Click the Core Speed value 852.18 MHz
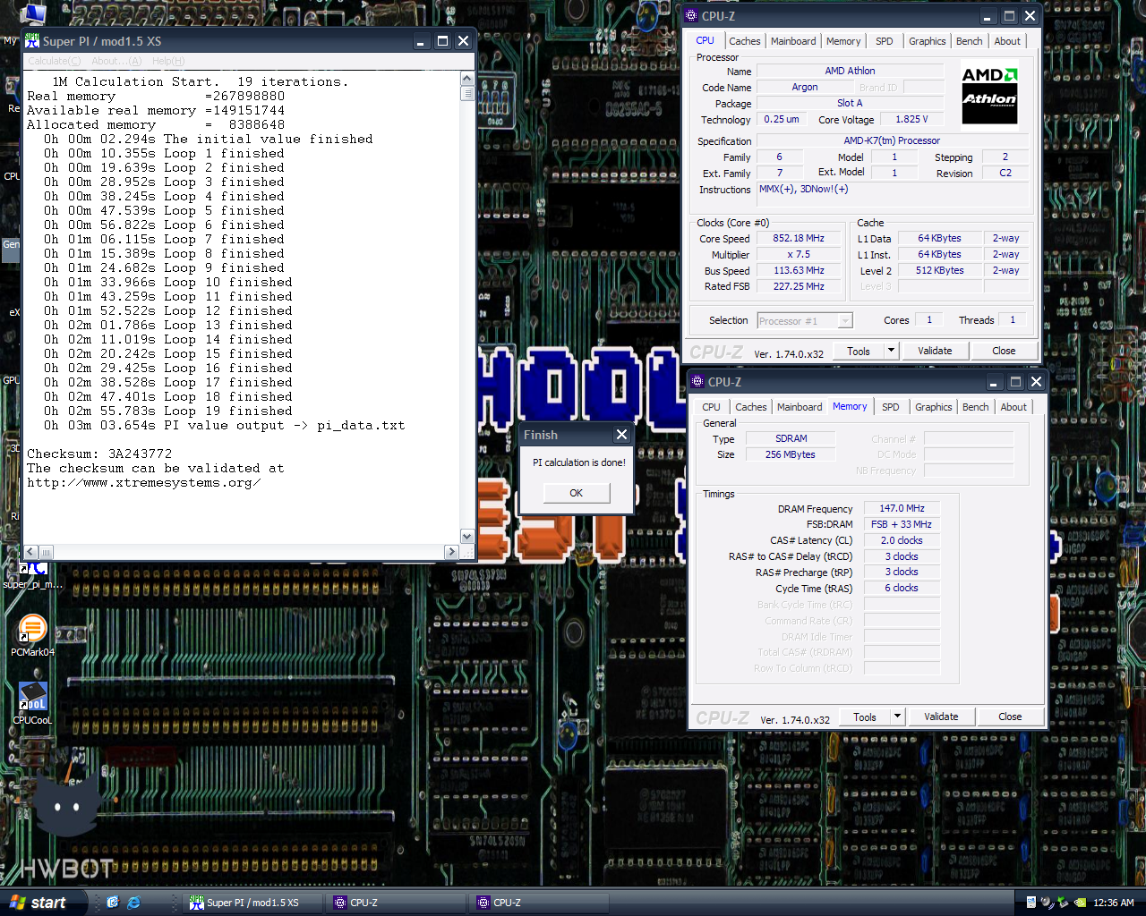 (799, 239)
